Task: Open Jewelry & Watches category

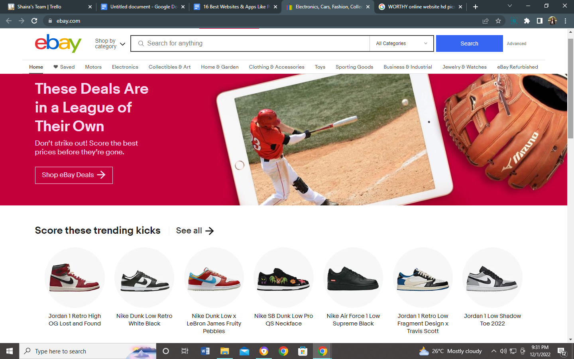Action: 464,67
